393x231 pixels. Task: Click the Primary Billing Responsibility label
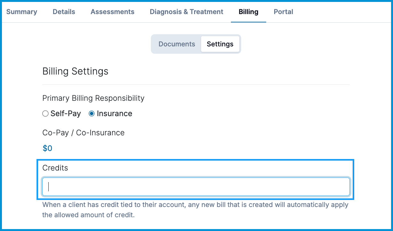93,98
